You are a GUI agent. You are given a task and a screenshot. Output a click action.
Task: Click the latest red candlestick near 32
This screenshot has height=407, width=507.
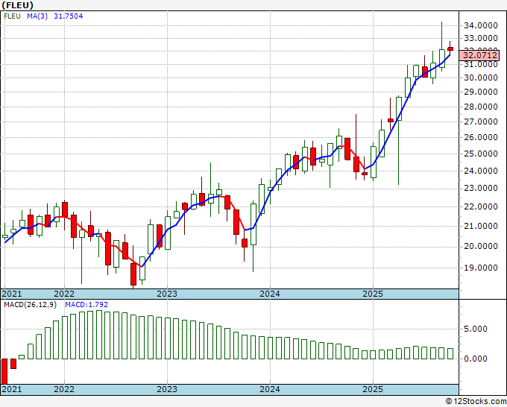[450, 48]
